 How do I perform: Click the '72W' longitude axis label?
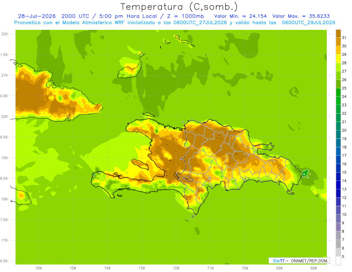tap(176, 268)
